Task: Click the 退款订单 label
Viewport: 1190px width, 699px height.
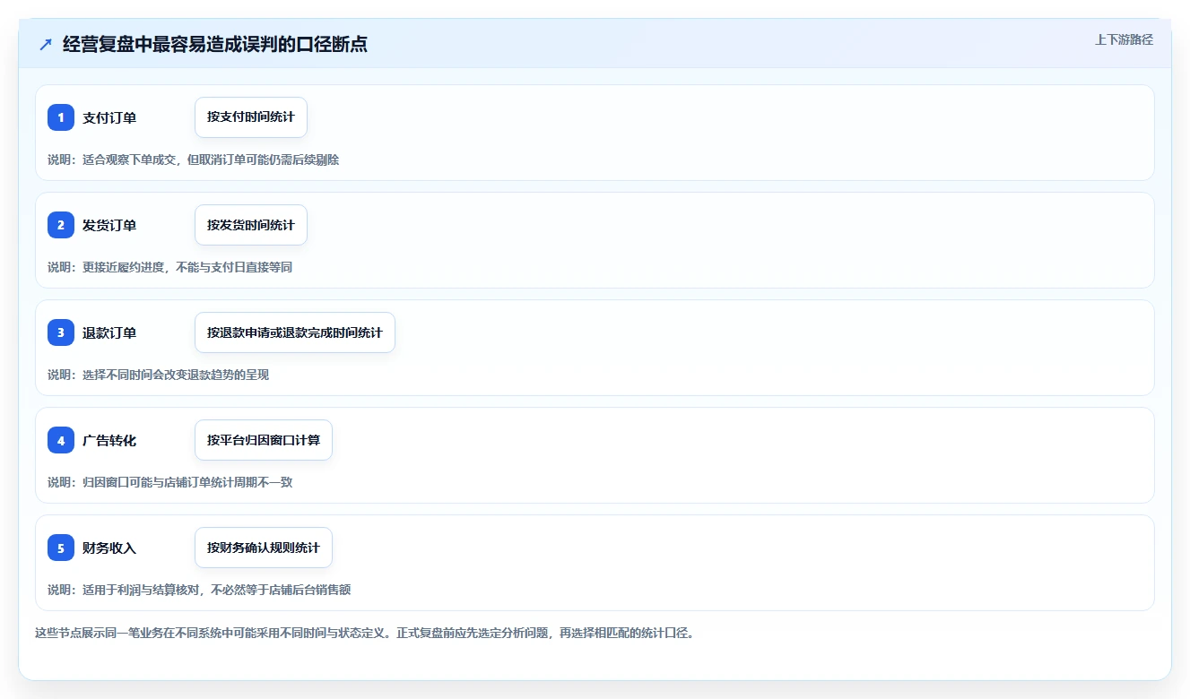Action: 109,332
